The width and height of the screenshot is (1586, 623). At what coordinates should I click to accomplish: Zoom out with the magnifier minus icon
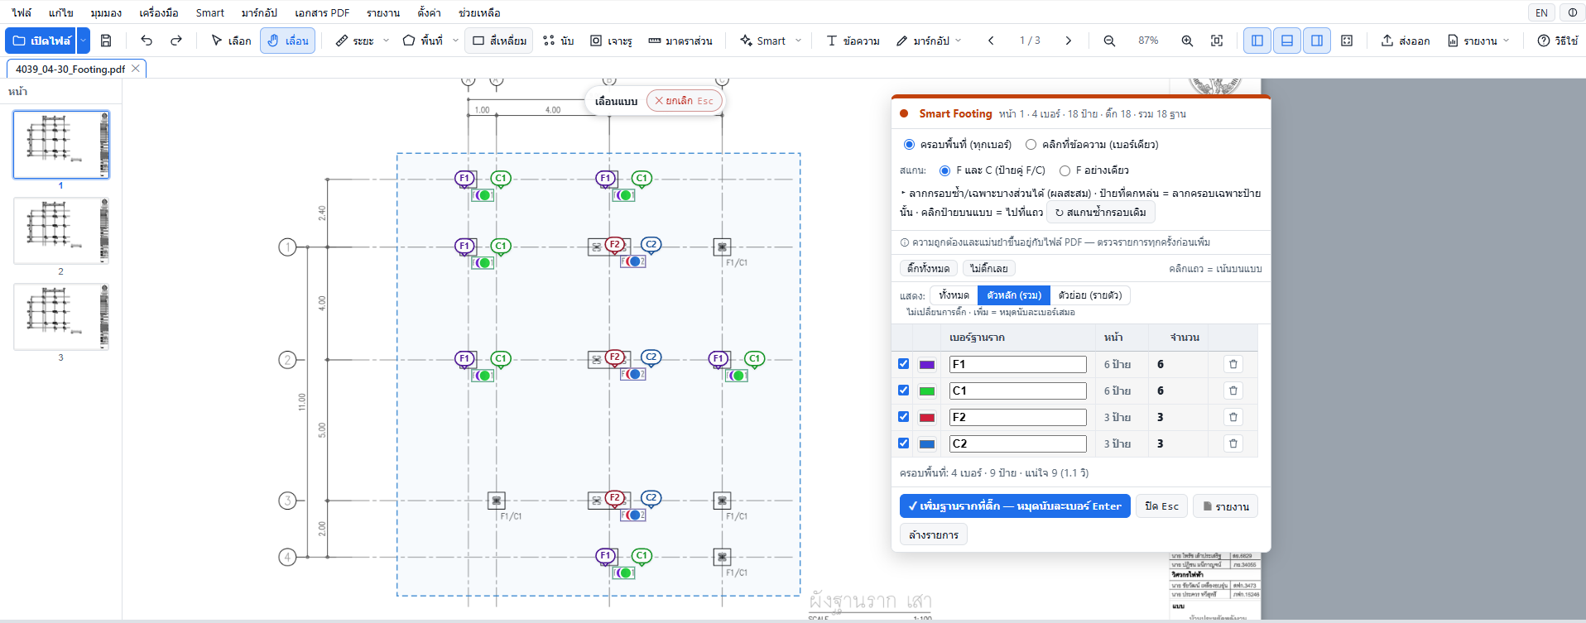[1109, 41]
